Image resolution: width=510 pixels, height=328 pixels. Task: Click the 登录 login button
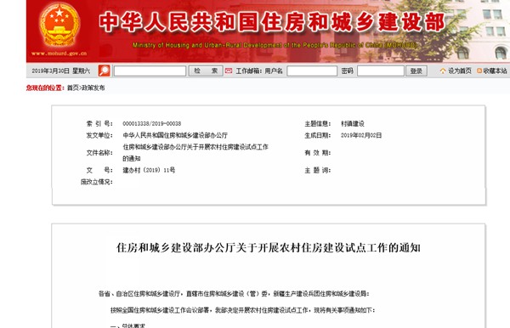(x=416, y=71)
